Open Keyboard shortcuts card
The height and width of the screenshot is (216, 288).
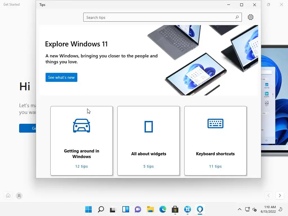point(215,141)
